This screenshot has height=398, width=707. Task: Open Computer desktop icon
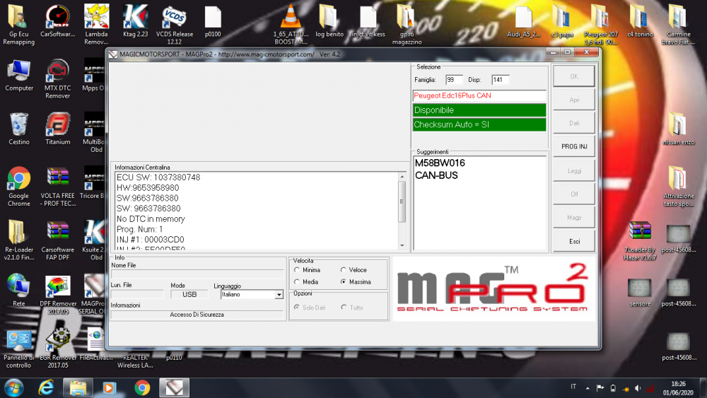(19, 76)
